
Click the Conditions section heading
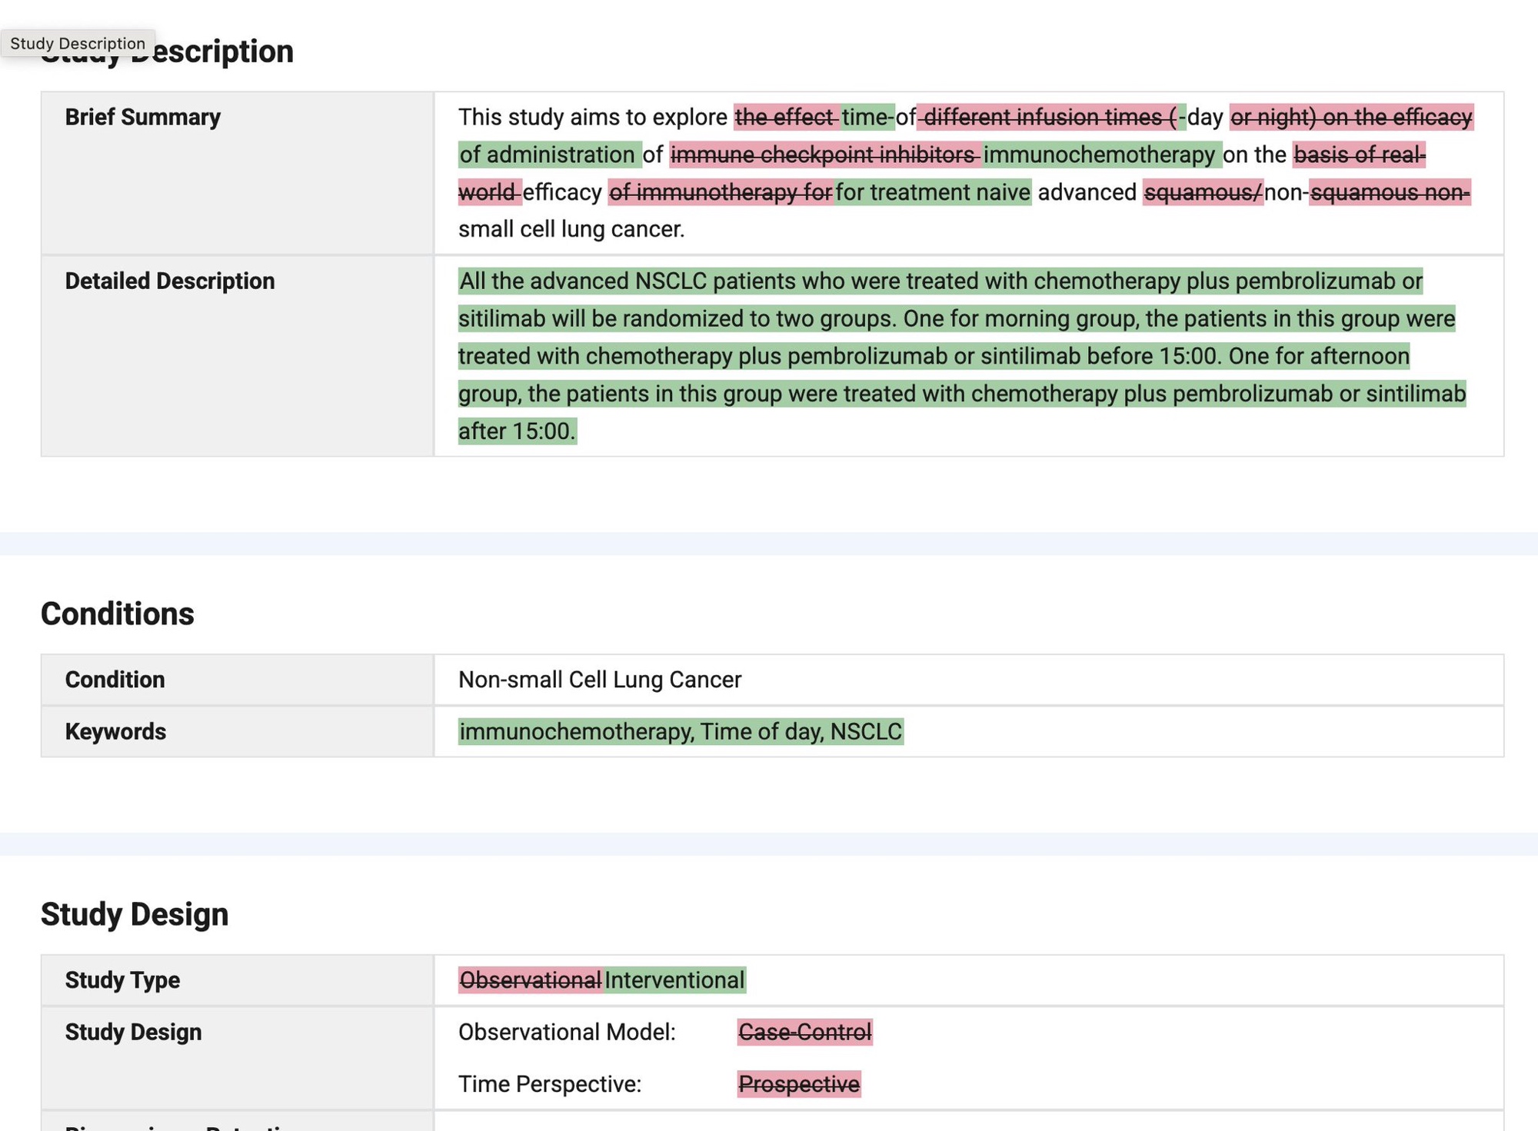click(117, 614)
